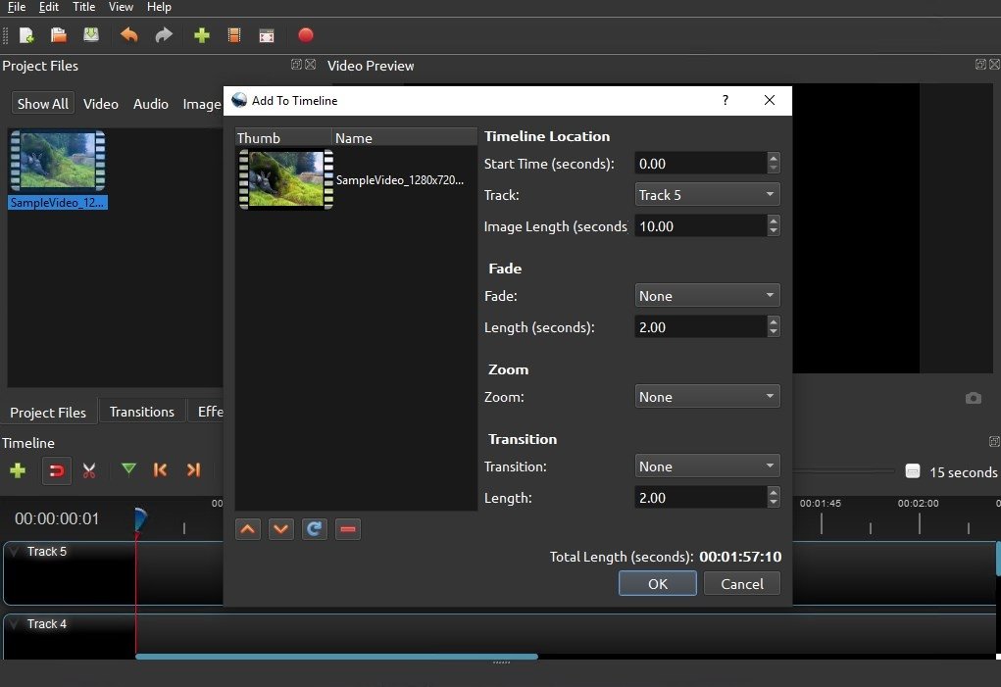Decrease Image Length with down arrow
The width and height of the screenshot is (1001, 687).
774,231
